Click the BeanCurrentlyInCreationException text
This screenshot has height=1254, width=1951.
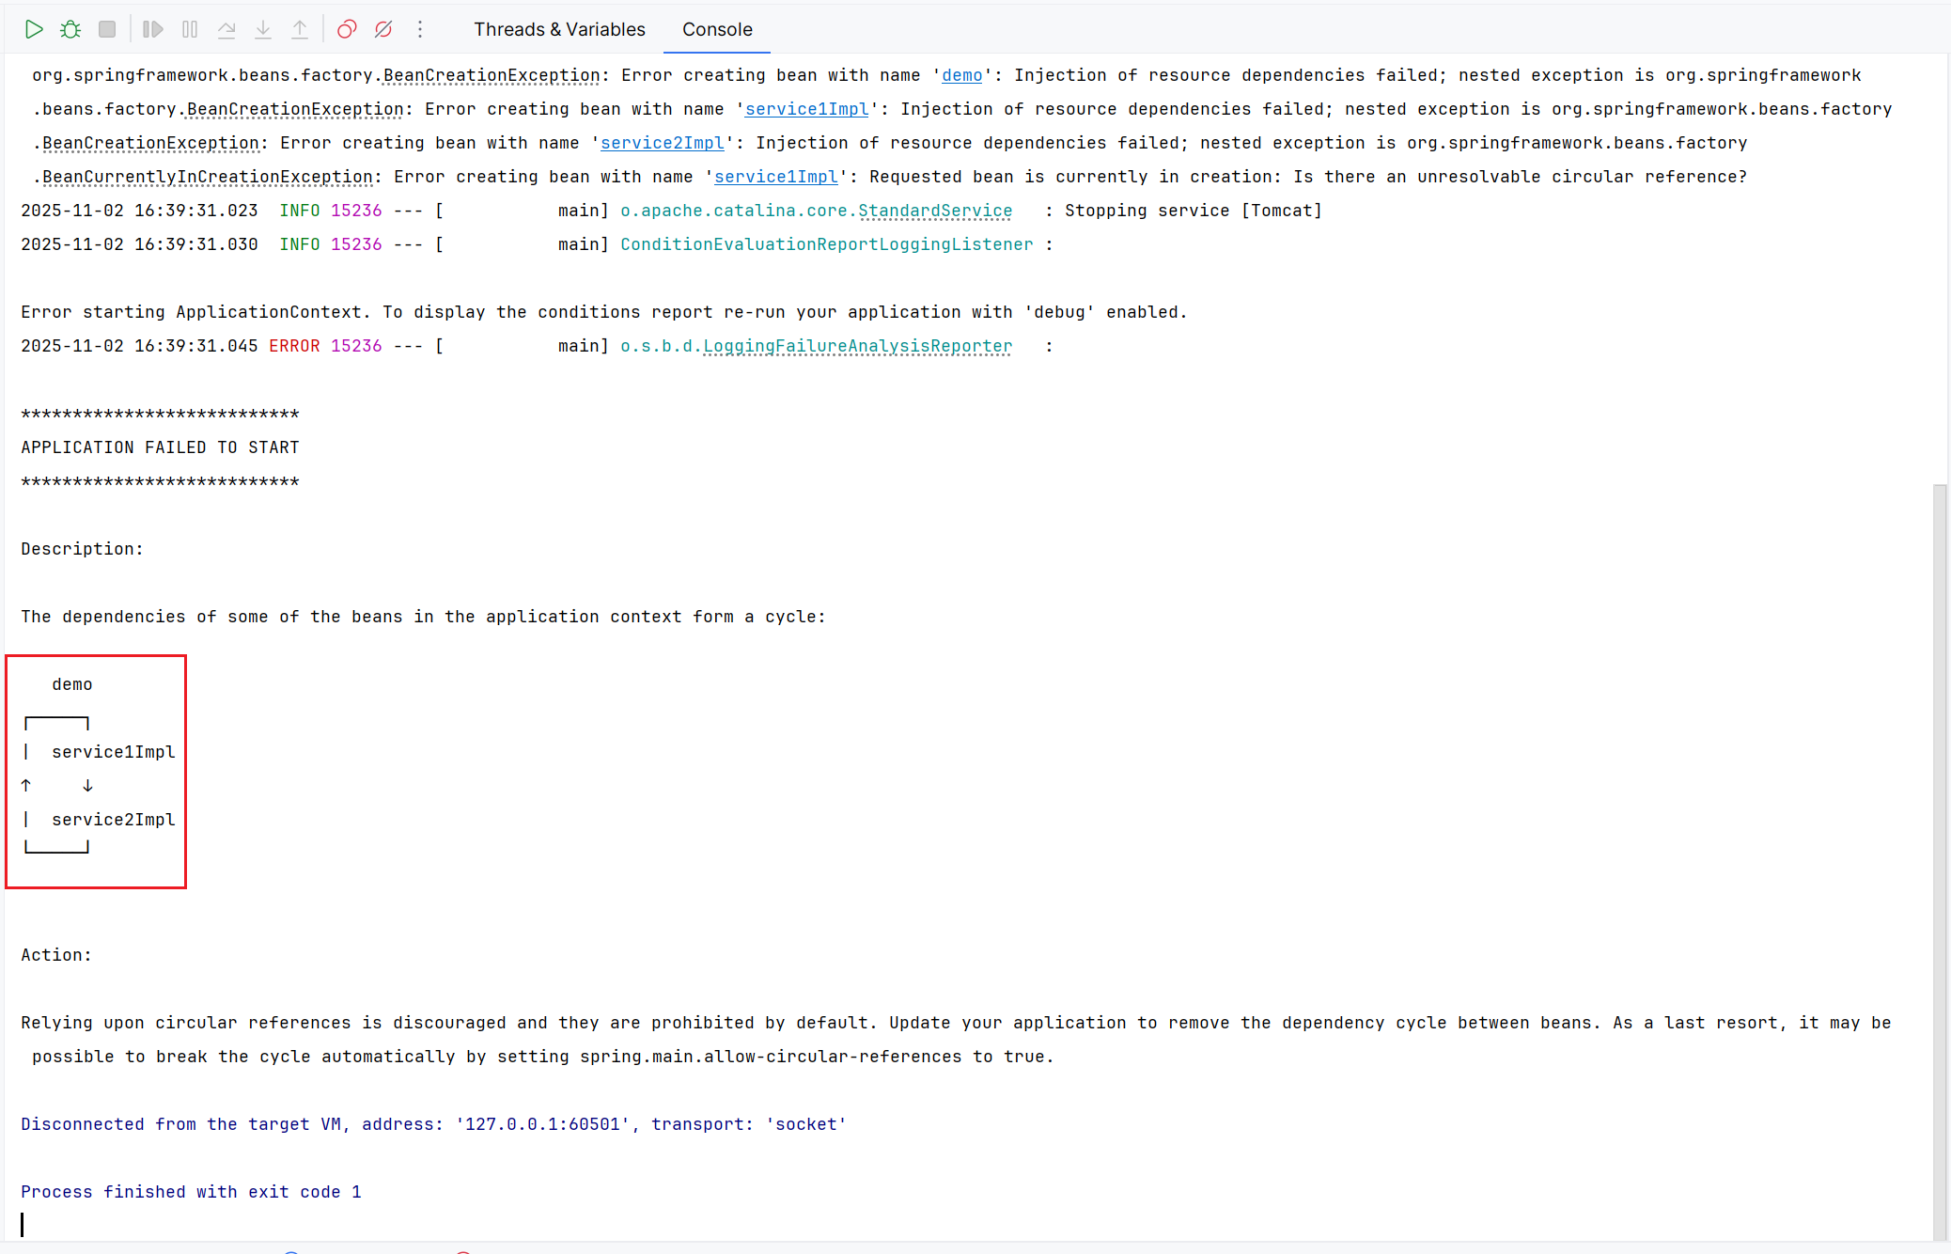click(208, 177)
